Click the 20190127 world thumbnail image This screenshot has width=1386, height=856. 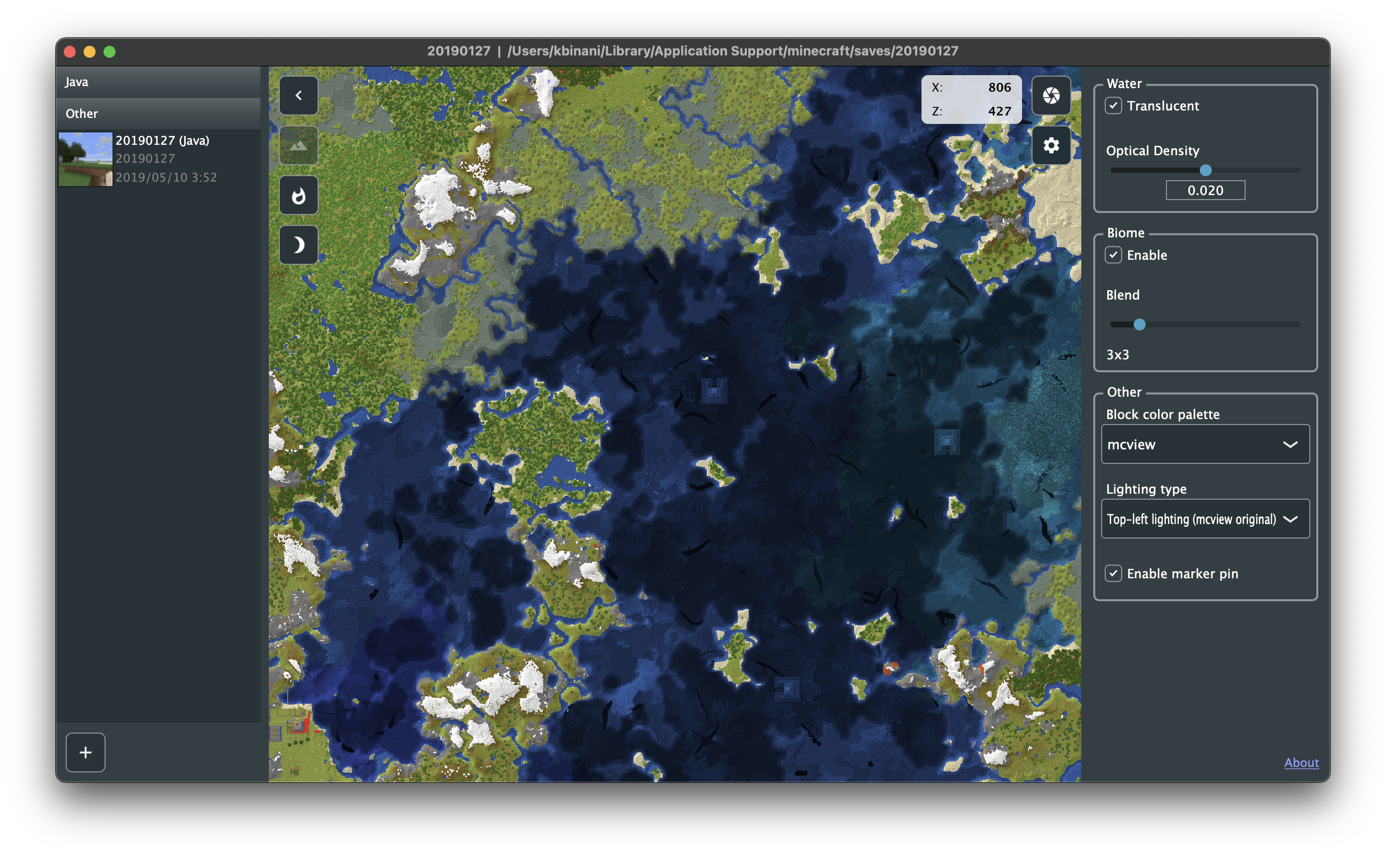[86, 159]
